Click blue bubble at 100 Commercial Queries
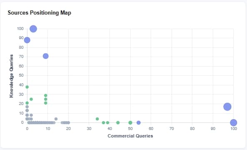 tap(233, 122)
